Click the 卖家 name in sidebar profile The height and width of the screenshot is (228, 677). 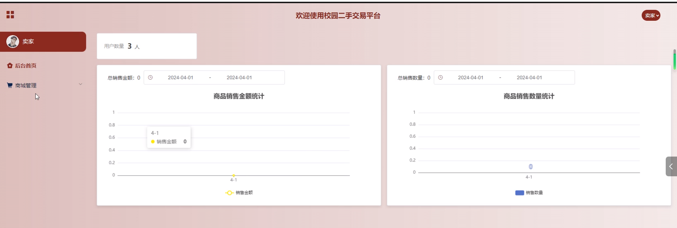point(28,42)
